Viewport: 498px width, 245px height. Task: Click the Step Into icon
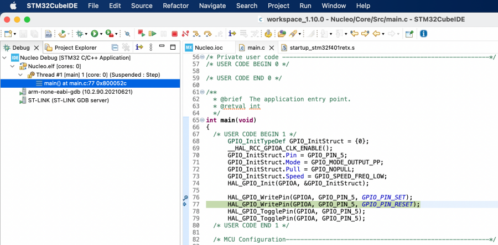[198, 34]
